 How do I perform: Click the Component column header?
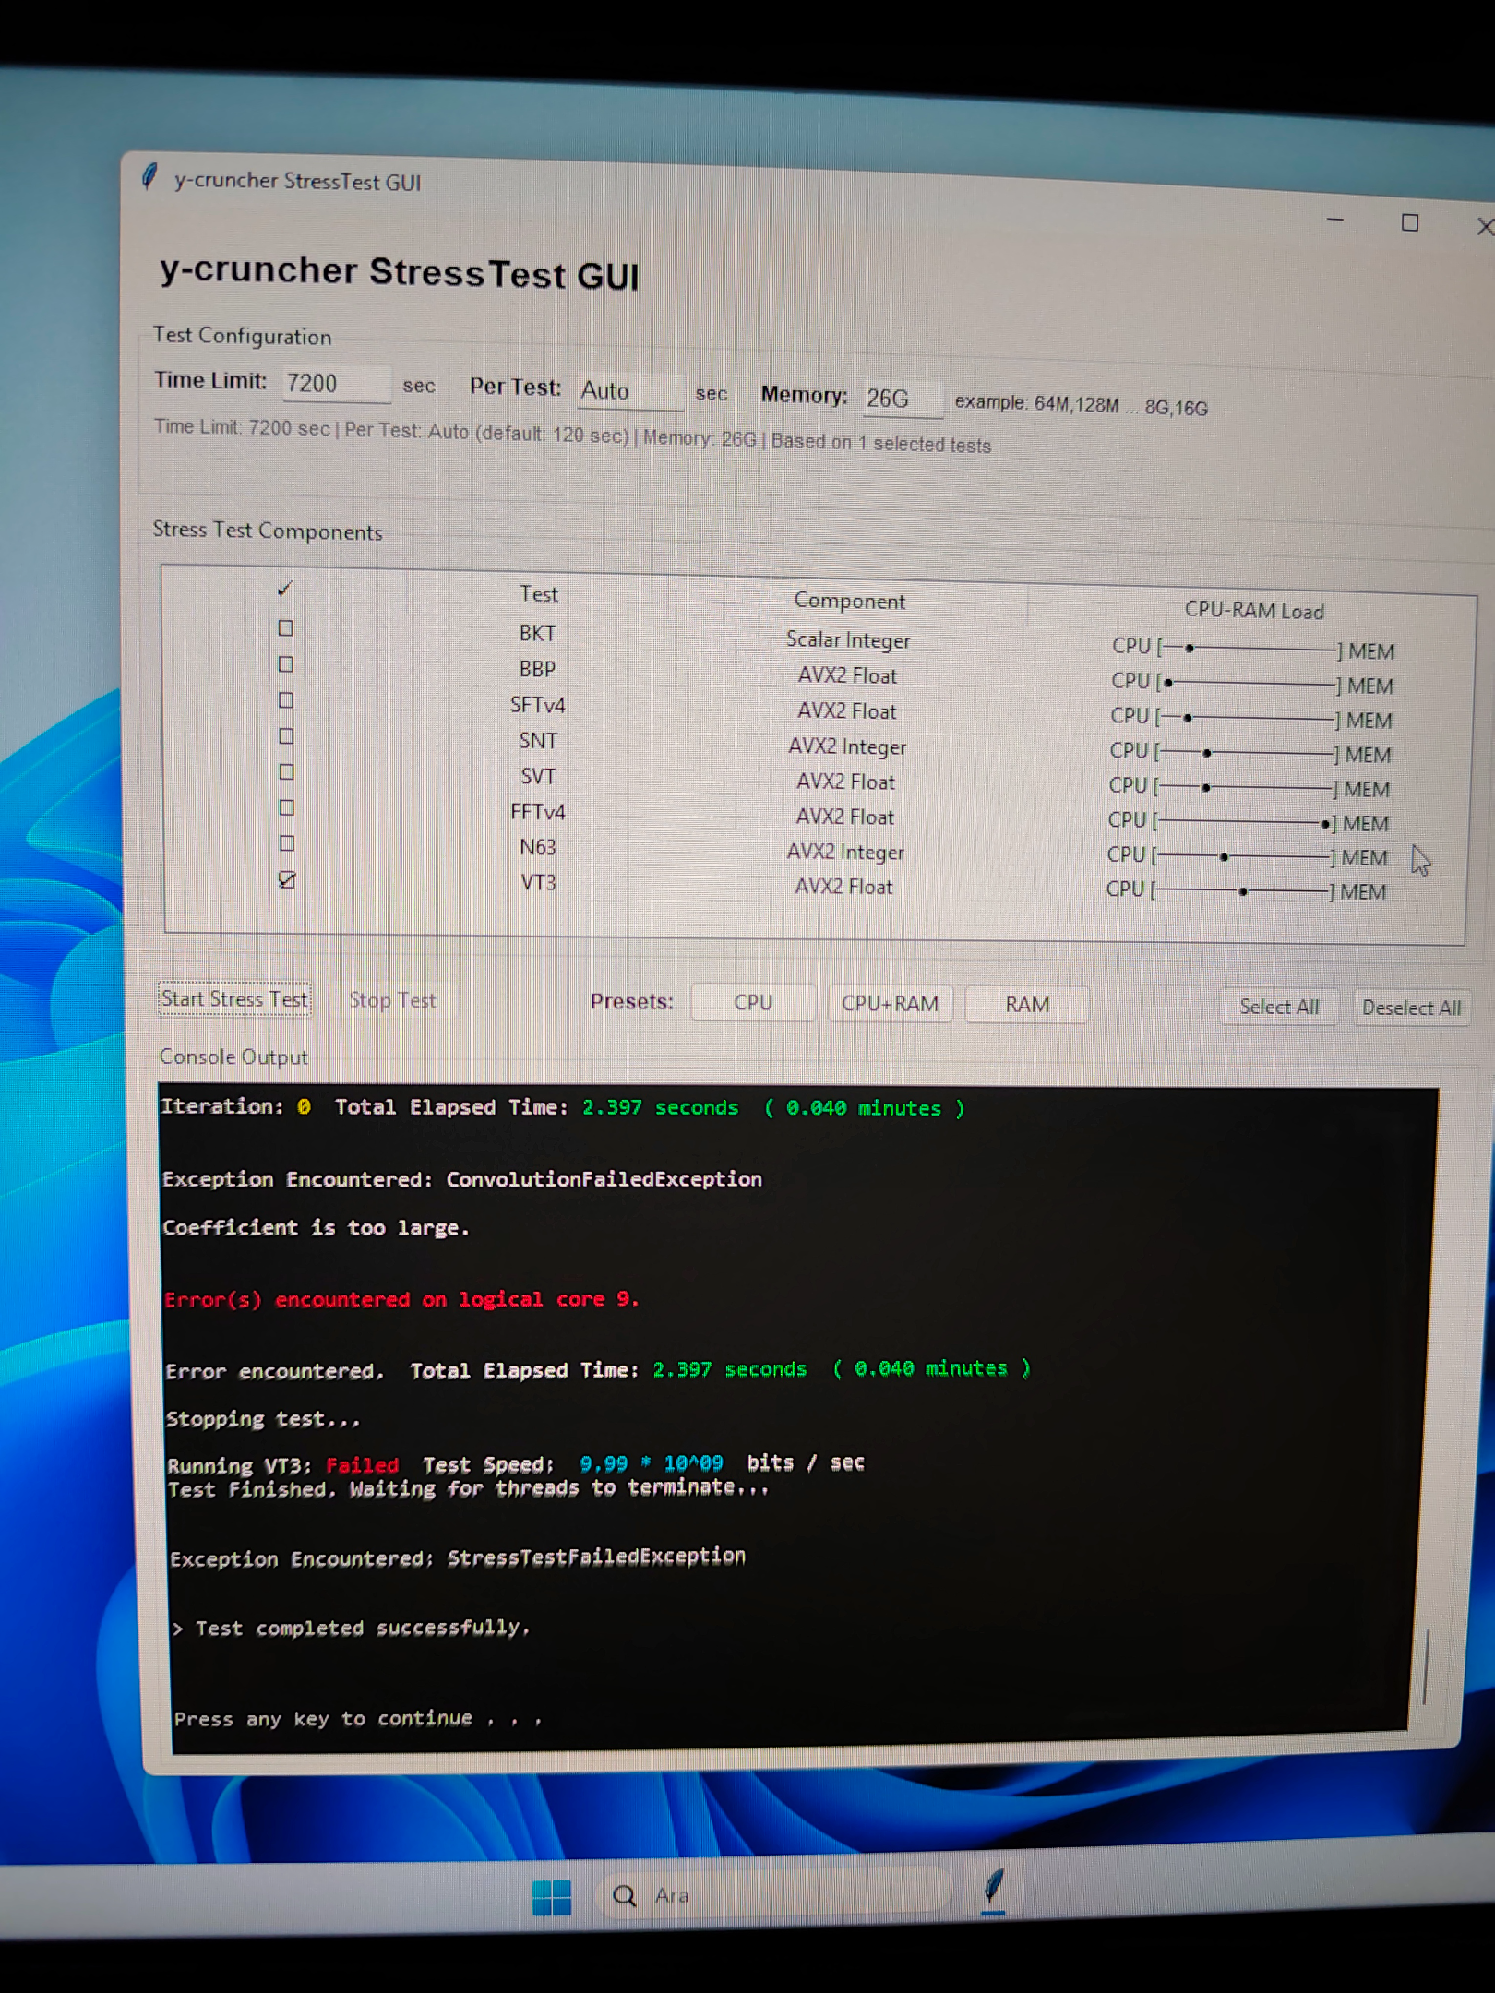point(849,601)
